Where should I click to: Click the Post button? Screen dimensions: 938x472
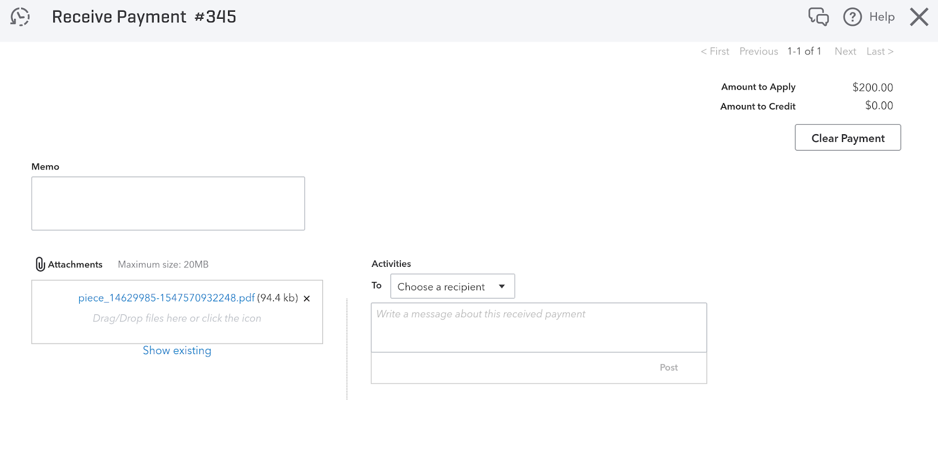point(668,368)
